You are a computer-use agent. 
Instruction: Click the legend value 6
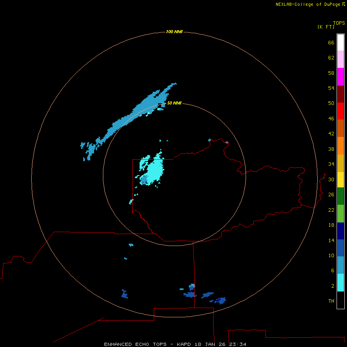333,270
